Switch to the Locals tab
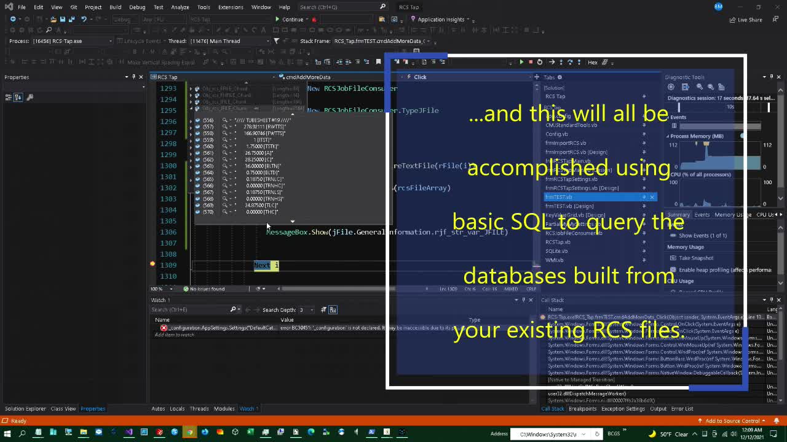787x442 pixels. click(x=177, y=409)
